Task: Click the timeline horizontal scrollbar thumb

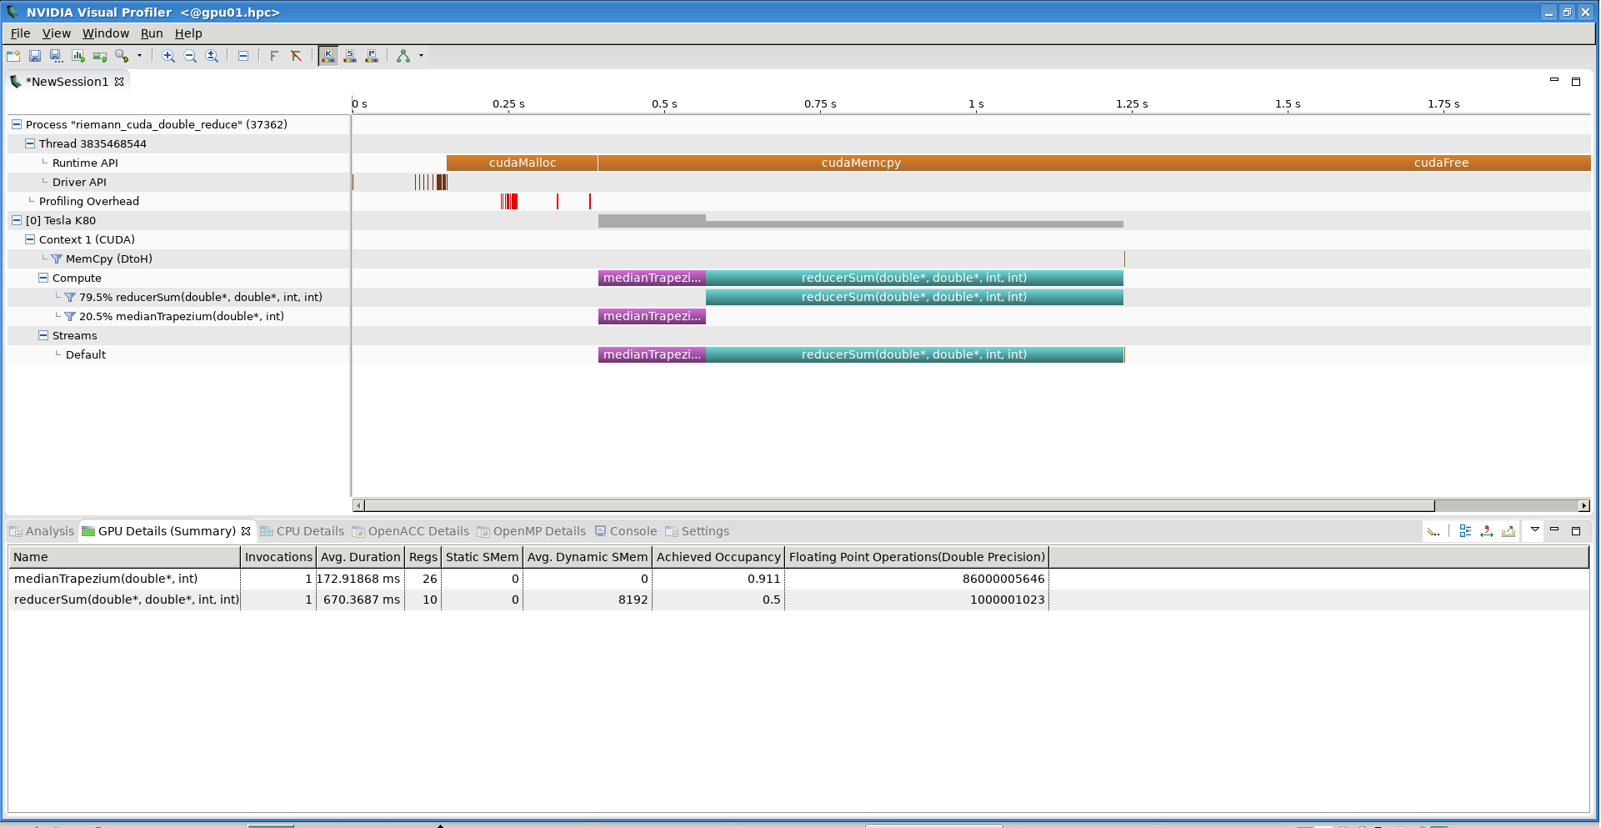Action: click(899, 506)
